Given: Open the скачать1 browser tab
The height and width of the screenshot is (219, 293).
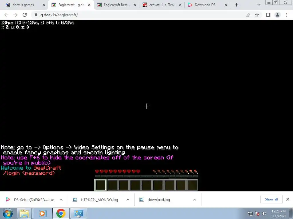Looking at the screenshot, I should 162,5.
